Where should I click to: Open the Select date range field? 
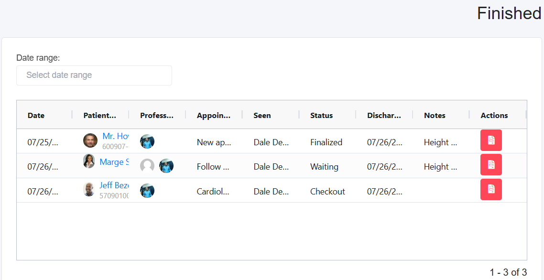pyautogui.click(x=94, y=75)
